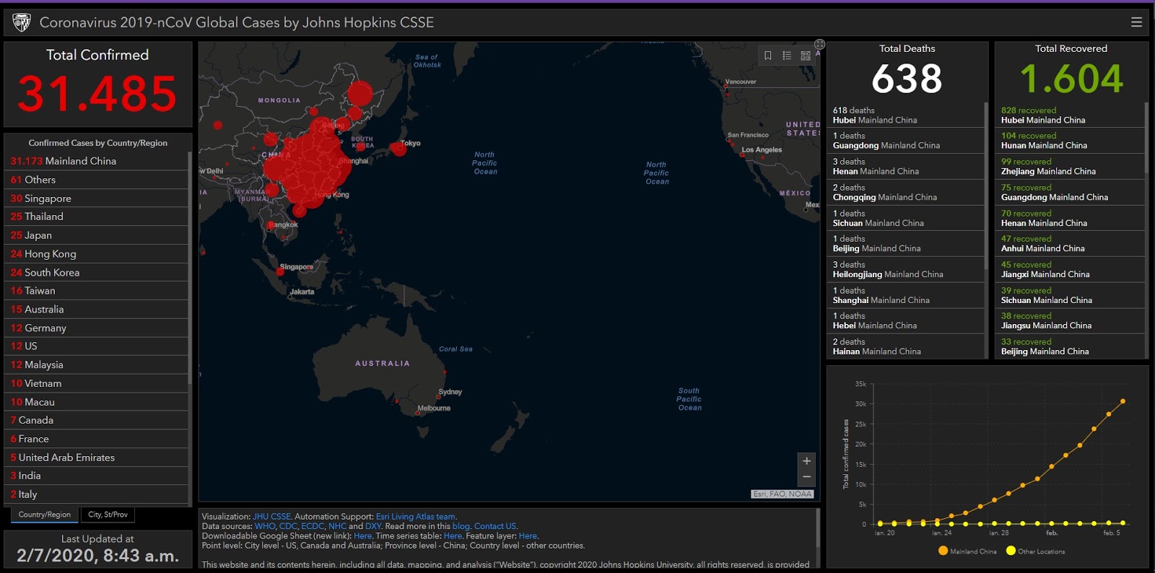1155x573 pixels.
Task: Follow the ECDC data source link
Action: click(313, 526)
